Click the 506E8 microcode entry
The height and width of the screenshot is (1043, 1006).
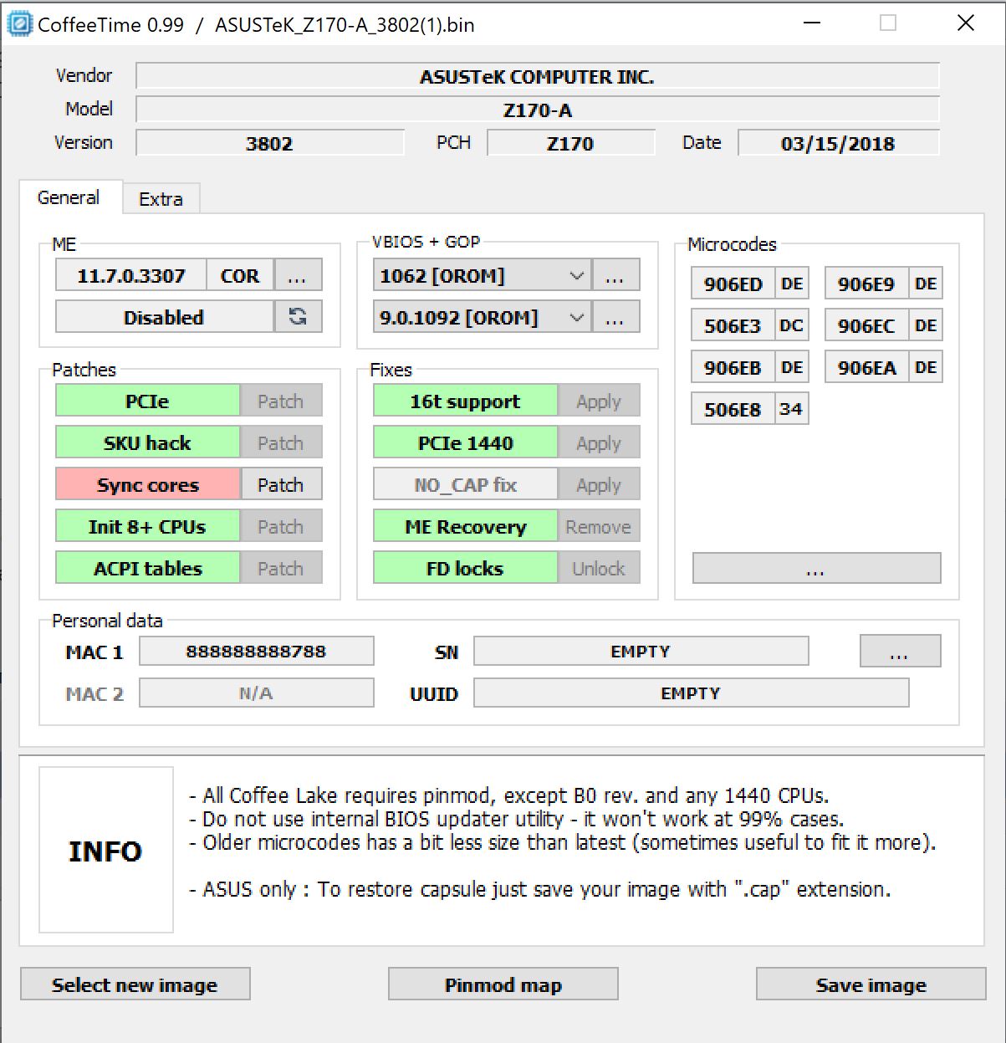click(x=733, y=409)
